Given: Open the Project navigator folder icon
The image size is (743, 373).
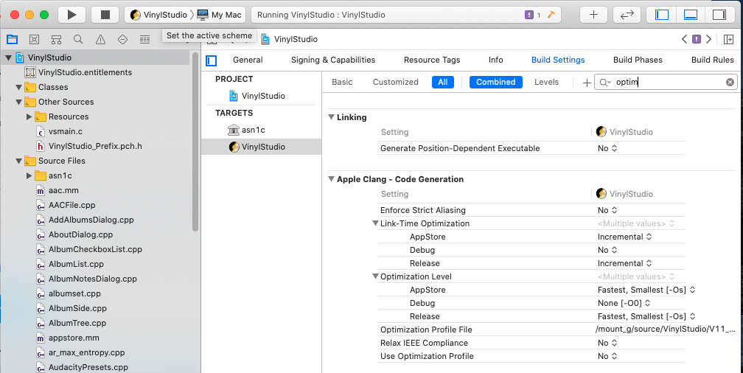Looking at the screenshot, I should tap(12, 39).
